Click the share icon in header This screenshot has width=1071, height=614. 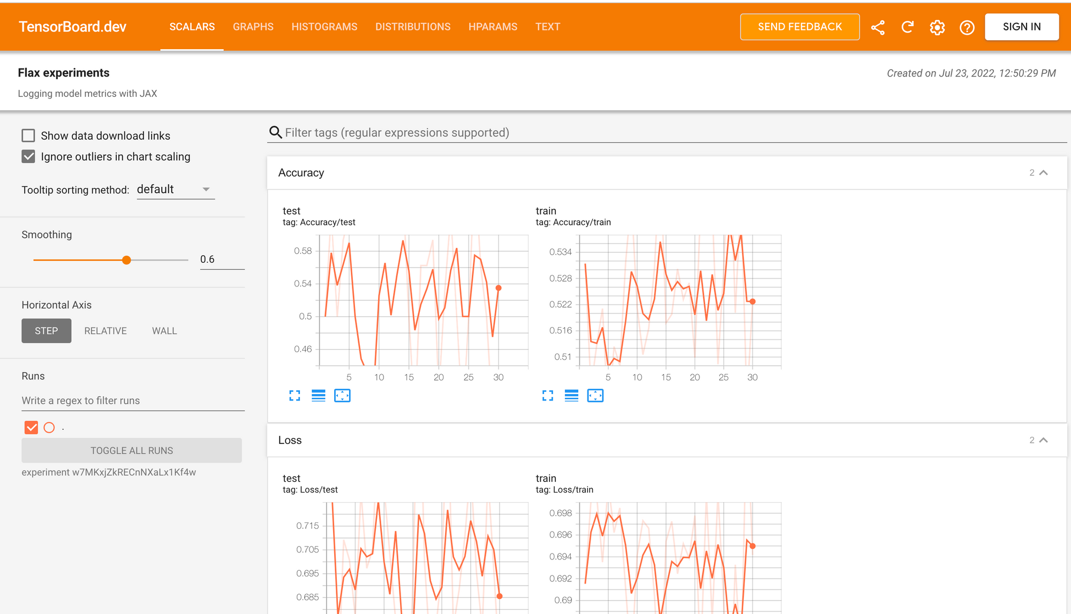pyautogui.click(x=878, y=27)
